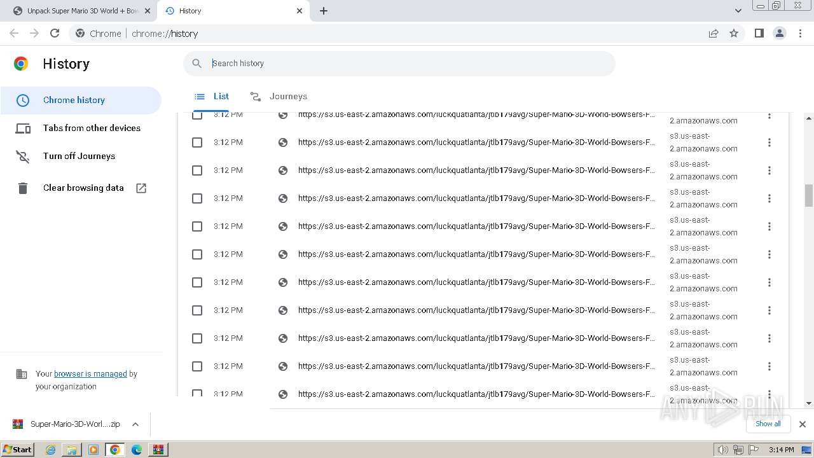This screenshot has height=458, width=814.
Task: Open the downloaded Super-Mario-3D-Worl....zip file
Action: pyautogui.click(x=66, y=424)
